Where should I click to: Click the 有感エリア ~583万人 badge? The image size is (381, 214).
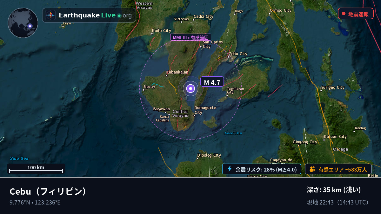pos(338,169)
